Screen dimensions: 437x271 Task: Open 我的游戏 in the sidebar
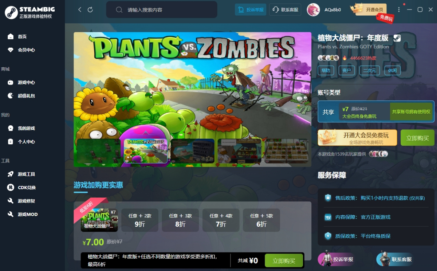pyautogui.click(x=27, y=128)
